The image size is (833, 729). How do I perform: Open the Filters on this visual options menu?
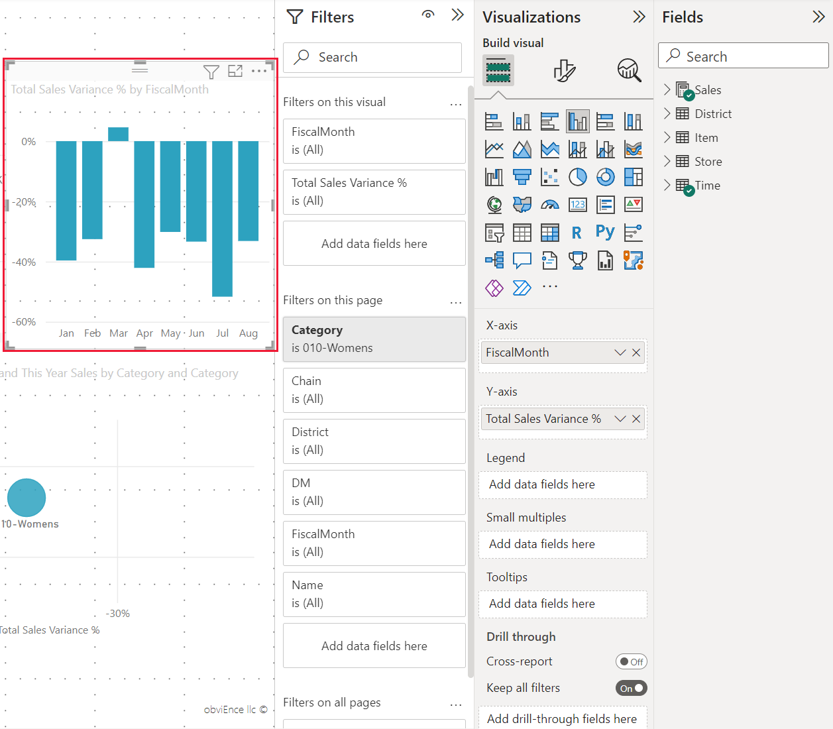tap(456, 104)
